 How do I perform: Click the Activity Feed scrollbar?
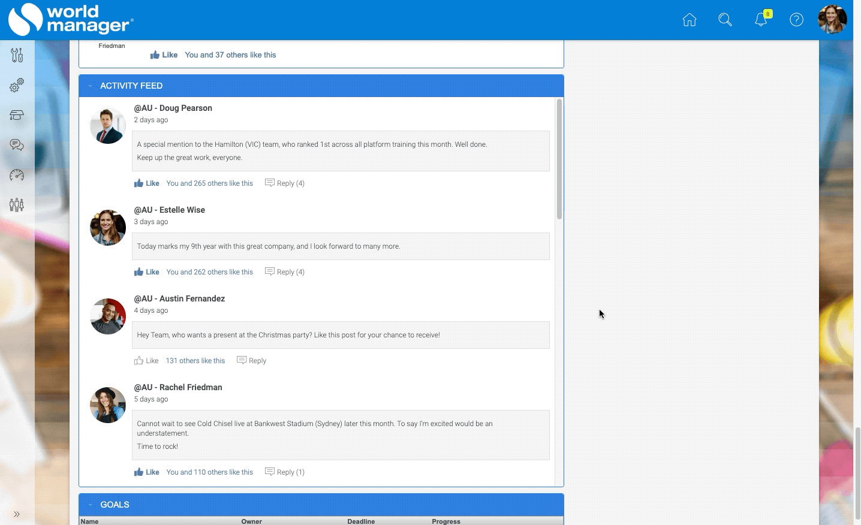tap(559, 159)
